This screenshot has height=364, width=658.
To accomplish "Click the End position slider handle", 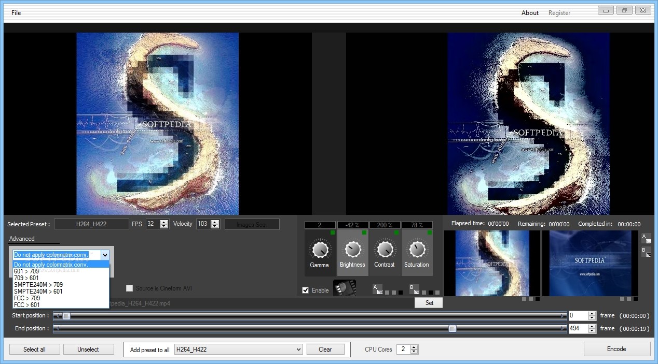I will point(453,328).
